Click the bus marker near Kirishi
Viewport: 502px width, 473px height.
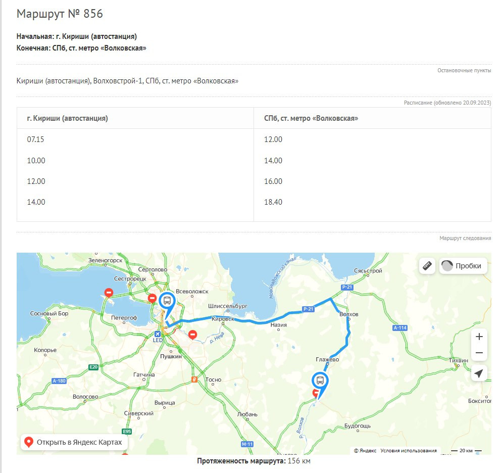click(320, 381)
